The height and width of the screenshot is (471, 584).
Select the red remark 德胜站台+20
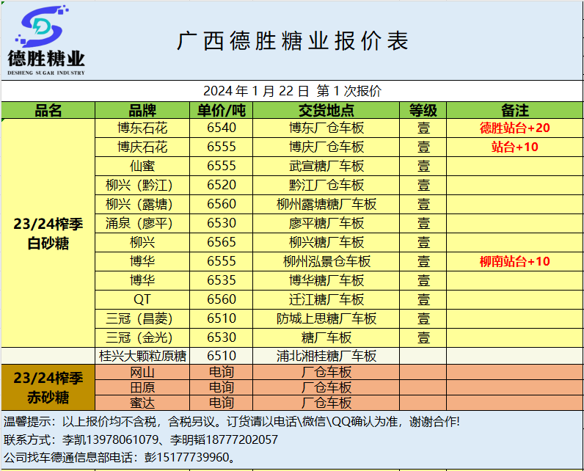coord(514,128)
